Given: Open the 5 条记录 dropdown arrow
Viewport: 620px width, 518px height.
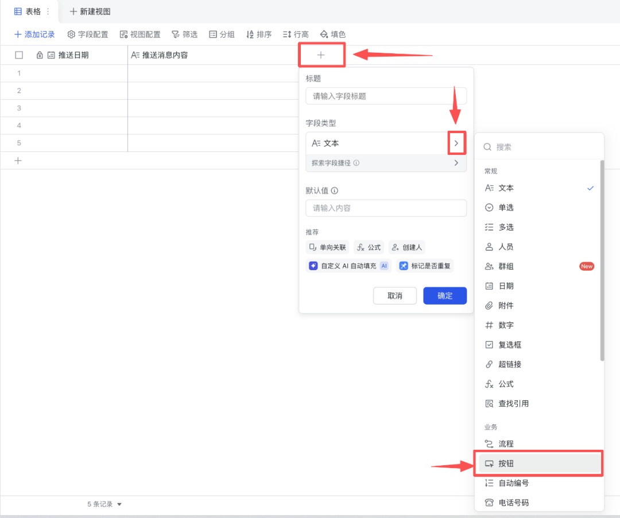Looking at the screenshot, I should tap(119, 504).
